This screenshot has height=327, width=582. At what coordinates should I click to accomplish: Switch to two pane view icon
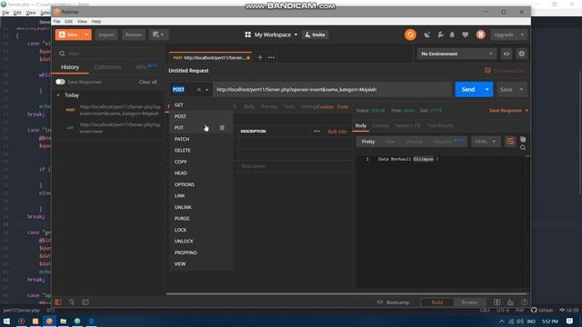497,302
